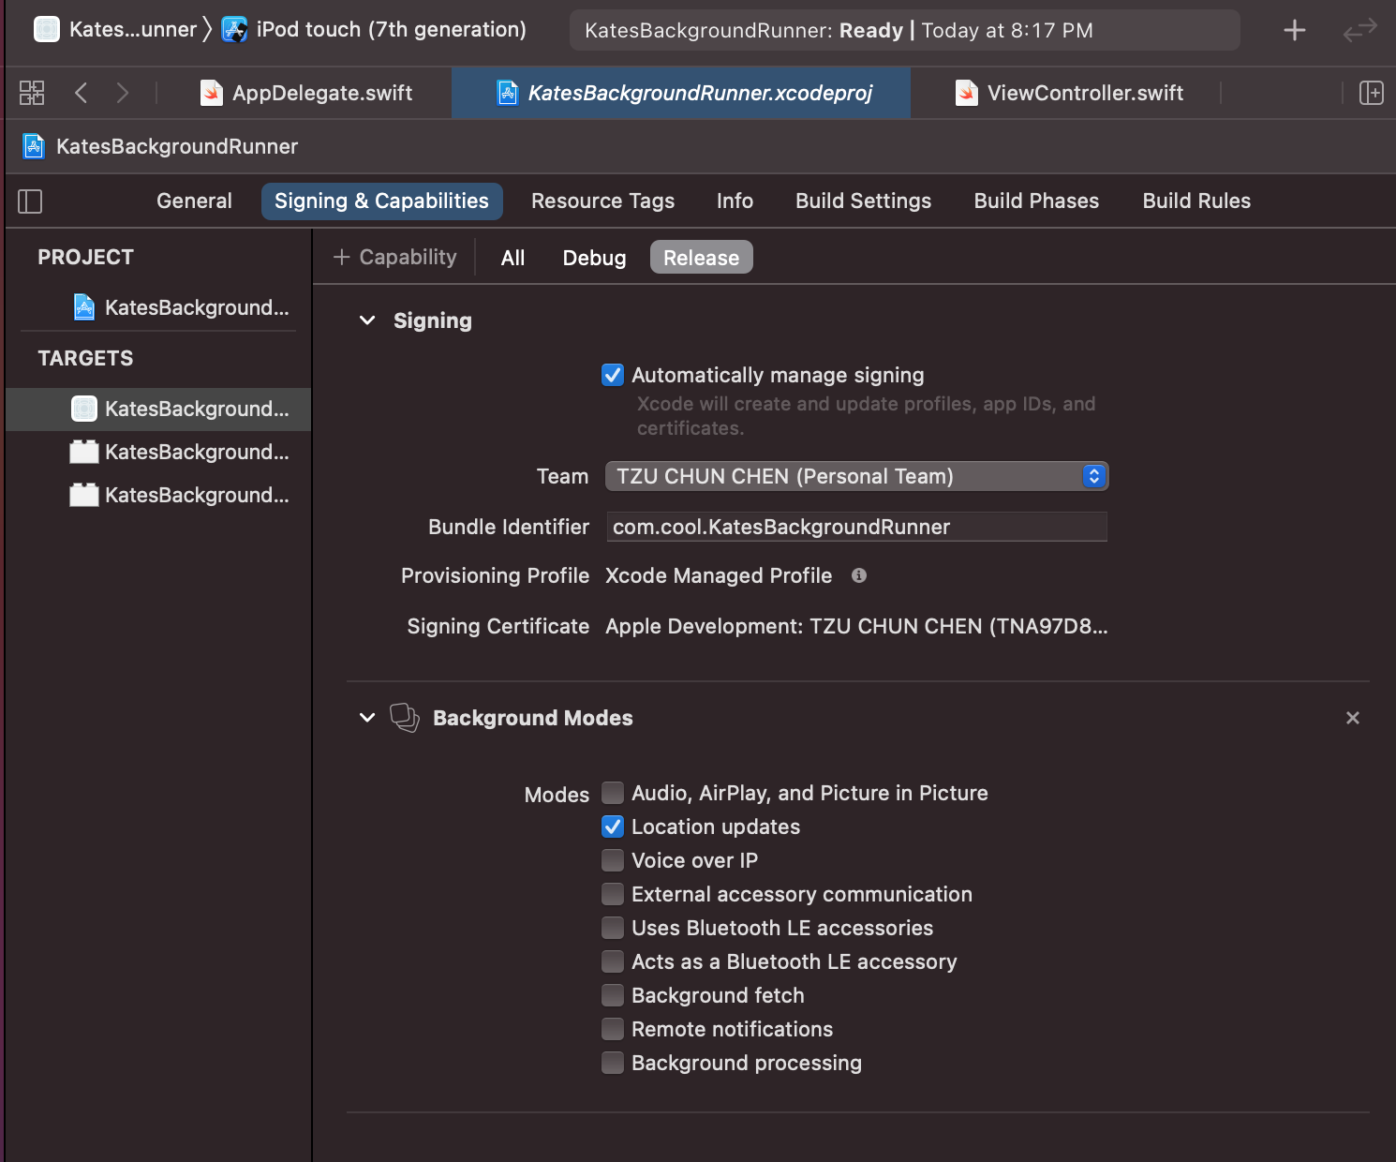Image resolution: width=1396 pixels, height=1162 pixels.
Task: Click the plus button in the toolbar
Action: (x=1294, y=30)
